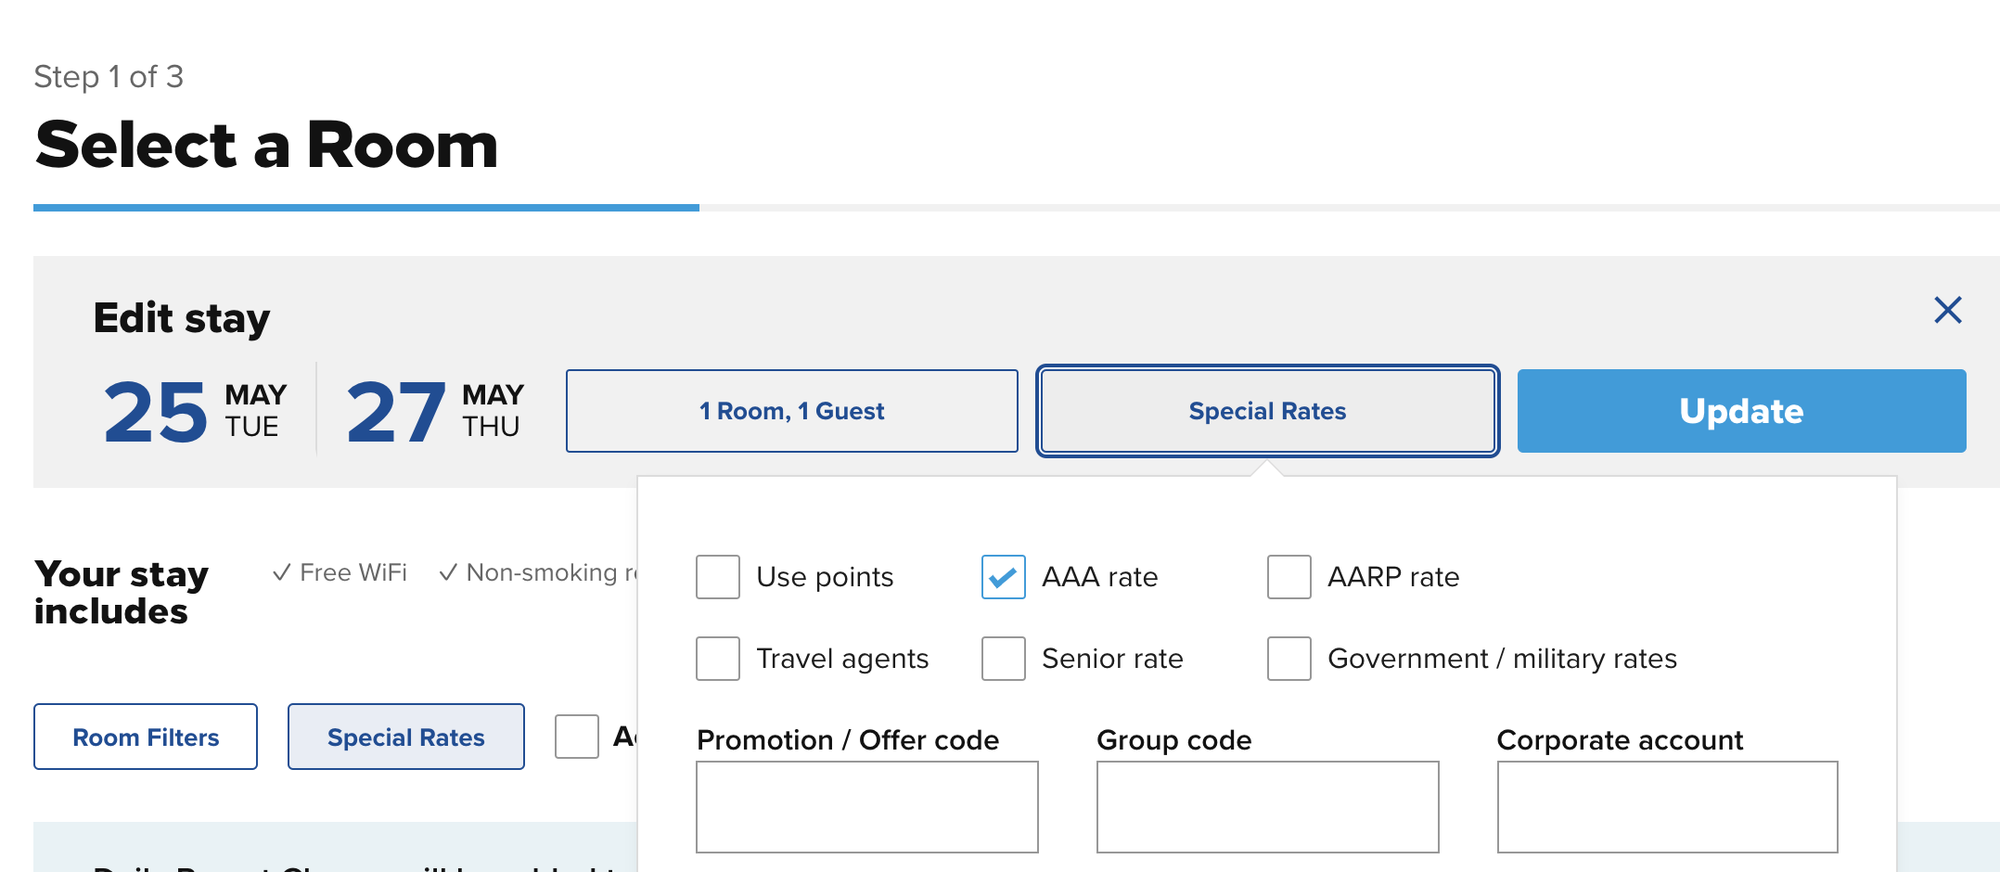Click the Free WiFi amenity item
Screen dimensions: 2000x872
(340, 573)
